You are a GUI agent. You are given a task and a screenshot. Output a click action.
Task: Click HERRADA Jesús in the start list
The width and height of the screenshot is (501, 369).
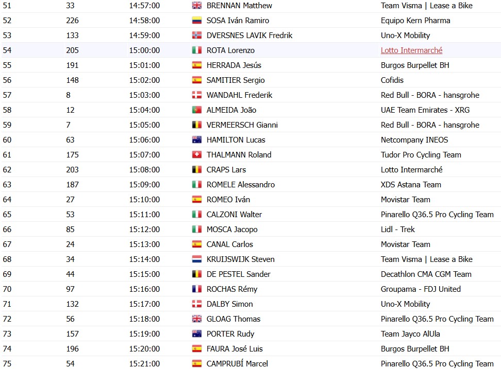click(234, 65)
